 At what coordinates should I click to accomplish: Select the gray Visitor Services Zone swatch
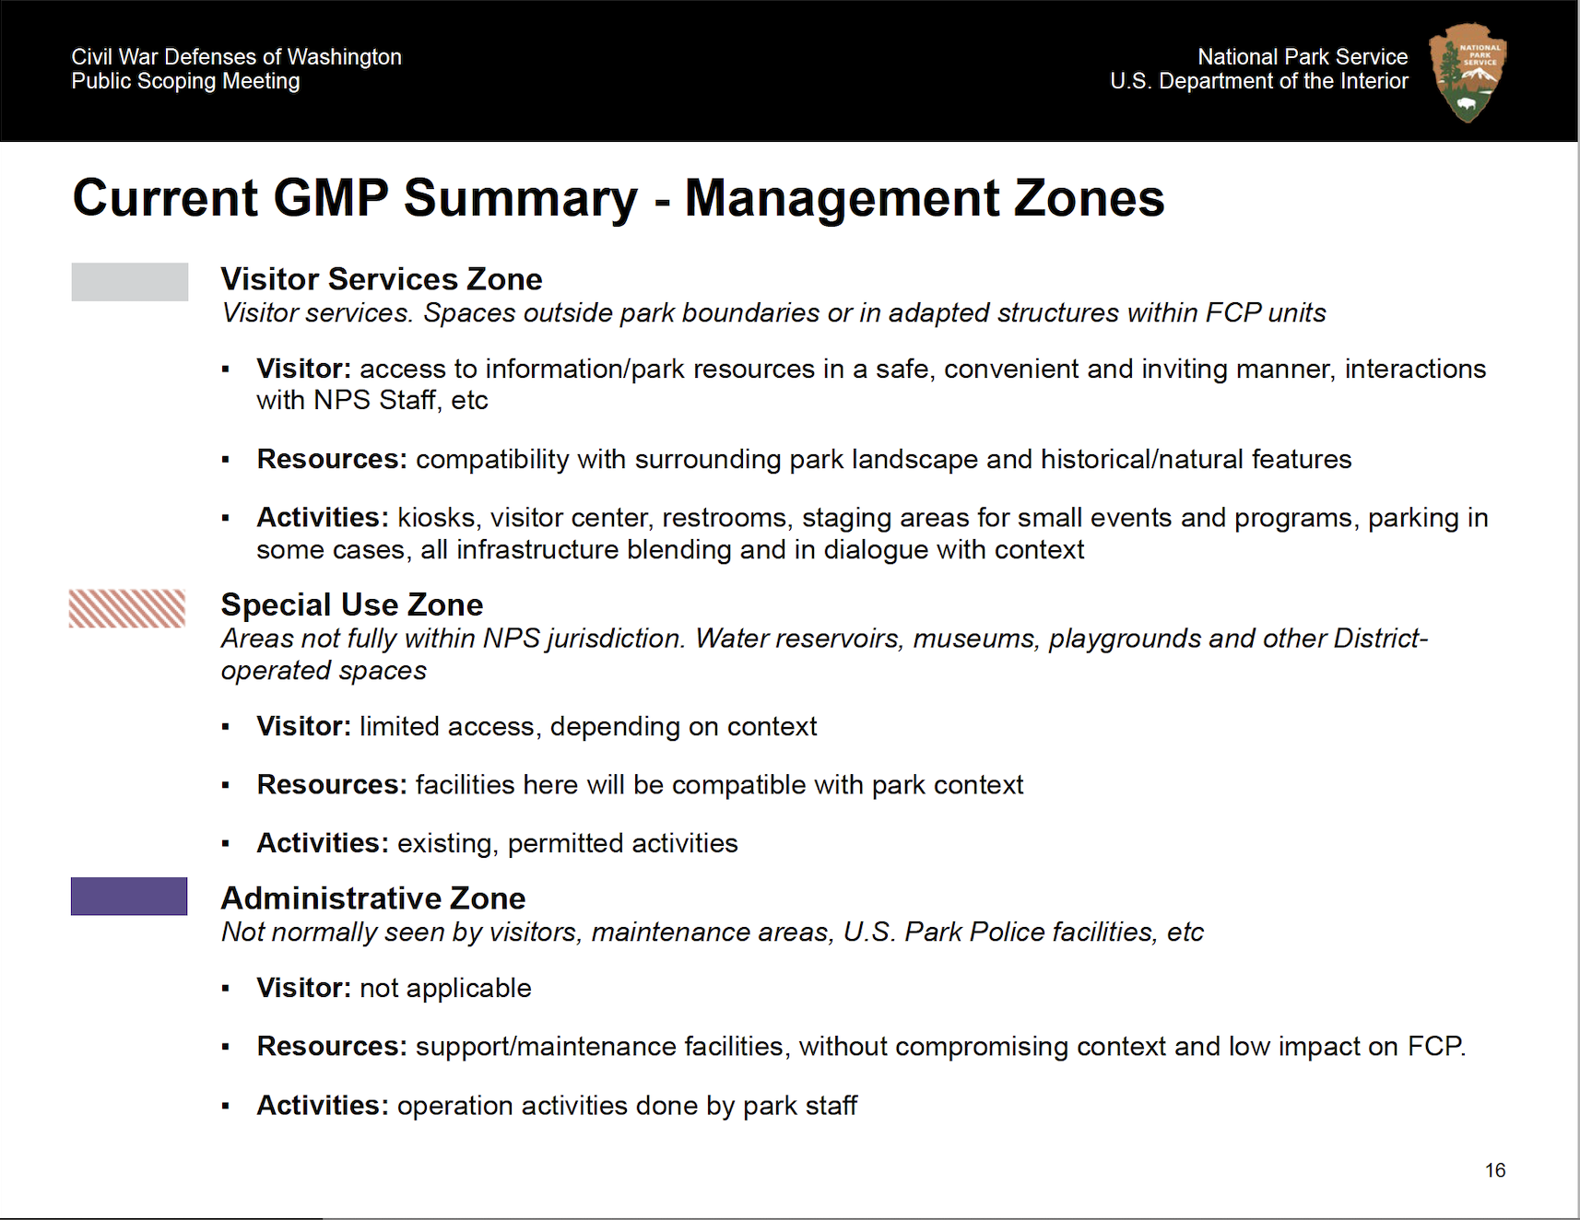tap(130, 282)
